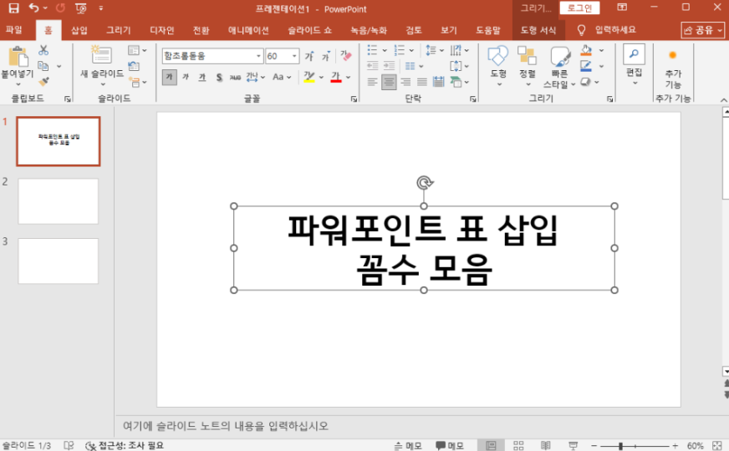The width and height of the screenshot is (729, 451).
Task: Justify the paragraph text
Action: (422, 82)
